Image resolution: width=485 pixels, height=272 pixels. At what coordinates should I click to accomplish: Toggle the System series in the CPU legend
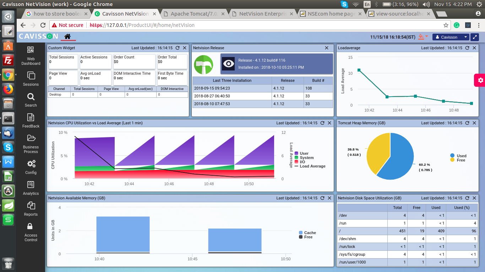304,158
